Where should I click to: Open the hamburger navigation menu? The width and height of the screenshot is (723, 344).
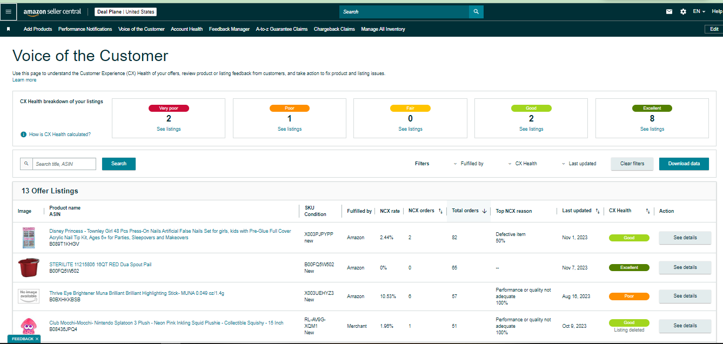click(8, 11)
